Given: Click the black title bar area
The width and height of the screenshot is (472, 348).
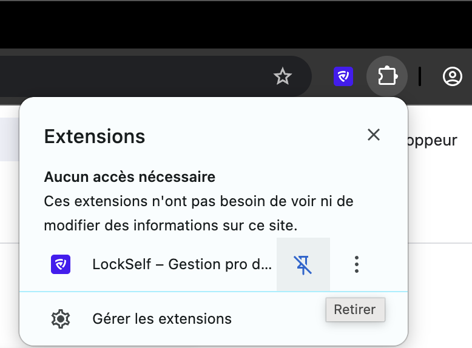Looking at the screenshot, I should [x=236, y=25].
